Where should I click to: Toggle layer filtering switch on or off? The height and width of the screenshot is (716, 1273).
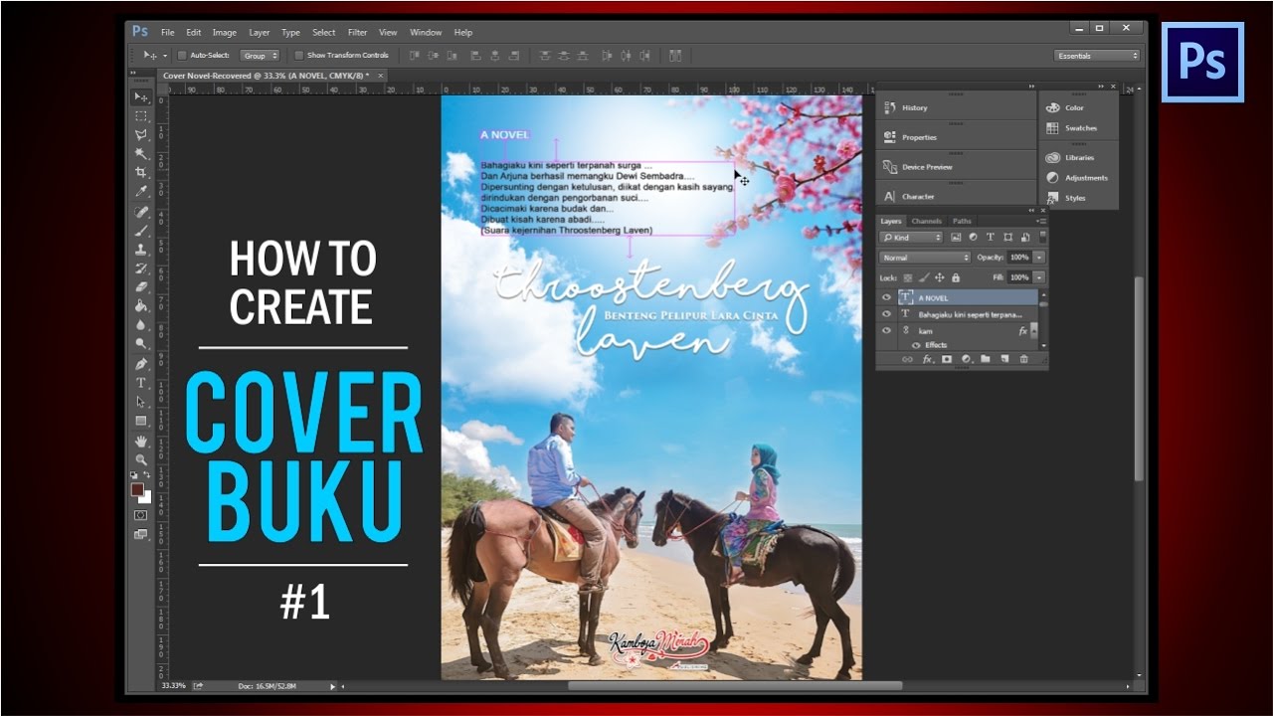[x=1042, y=237]
